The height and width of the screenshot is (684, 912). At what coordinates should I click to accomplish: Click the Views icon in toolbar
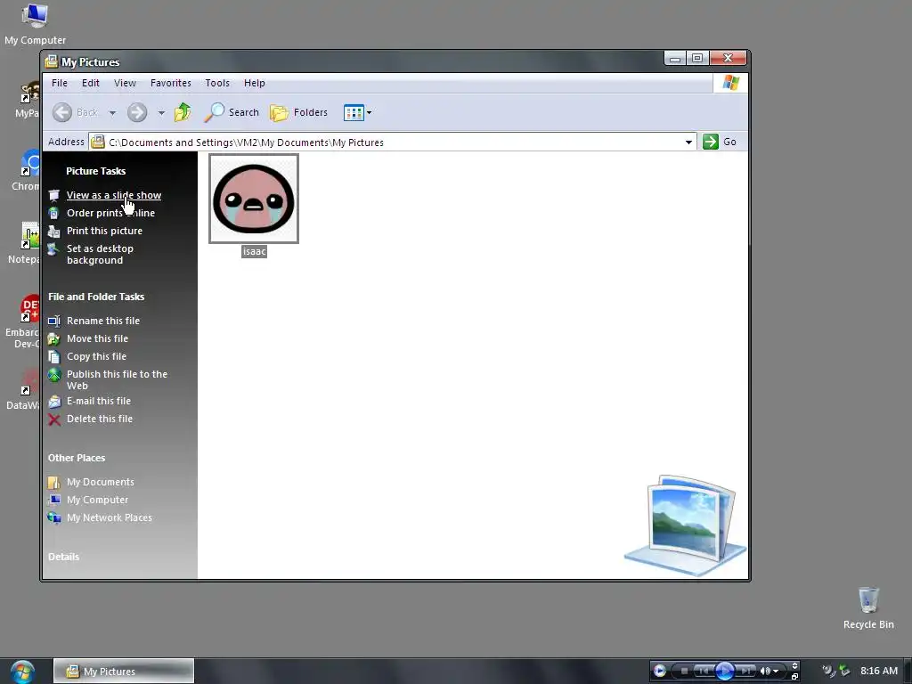tap(354, 112)
